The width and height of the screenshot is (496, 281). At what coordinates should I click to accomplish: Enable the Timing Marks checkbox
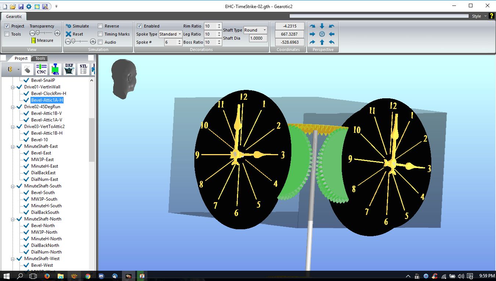(x=100, y=34)
